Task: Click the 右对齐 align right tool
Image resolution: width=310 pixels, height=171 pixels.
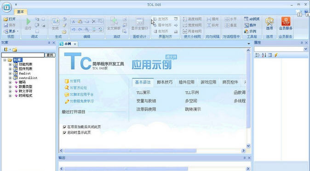Action: point(161,31)
